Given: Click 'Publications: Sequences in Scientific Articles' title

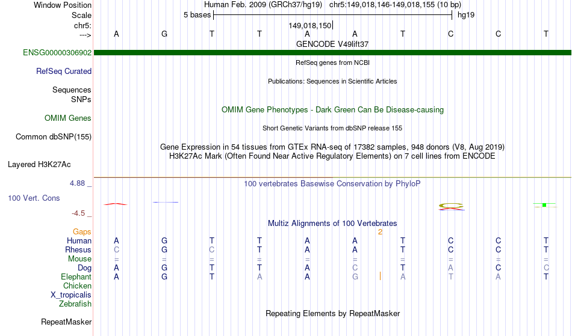Looking at the screenshot, I should 332,81.
